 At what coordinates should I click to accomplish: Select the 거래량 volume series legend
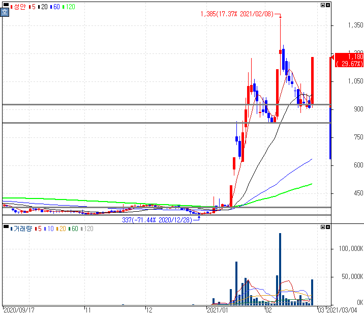pyautogui.click(x=21, y=229)
